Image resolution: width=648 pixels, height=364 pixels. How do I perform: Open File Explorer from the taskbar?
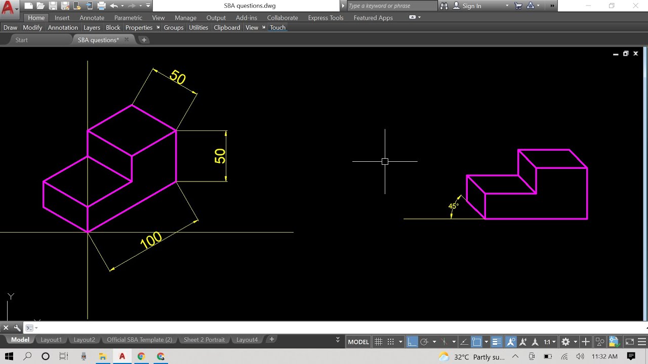(103, 356)
